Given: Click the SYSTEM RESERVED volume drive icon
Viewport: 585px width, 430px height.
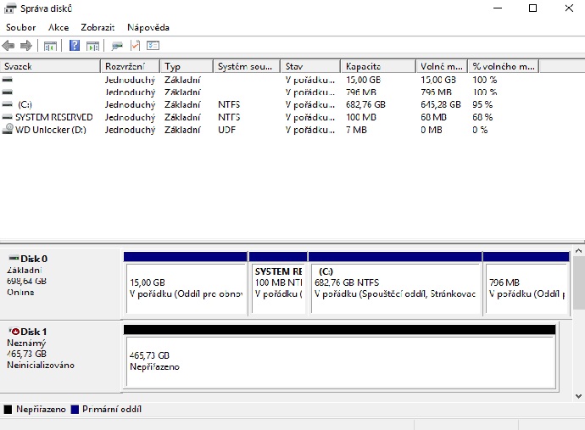Looking at the screenshot, I should [8, 117].
